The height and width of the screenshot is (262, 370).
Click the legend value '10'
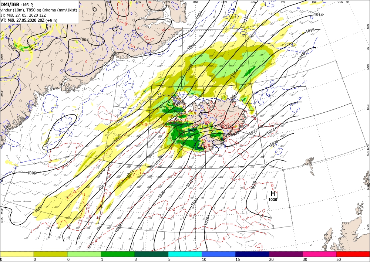pos(203,259)
